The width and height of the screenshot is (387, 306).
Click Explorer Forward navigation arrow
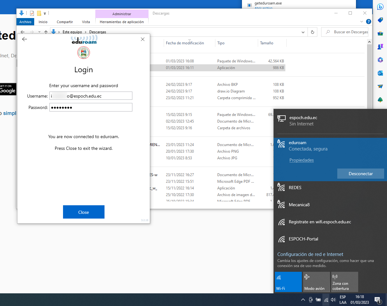tap(32, 32)
